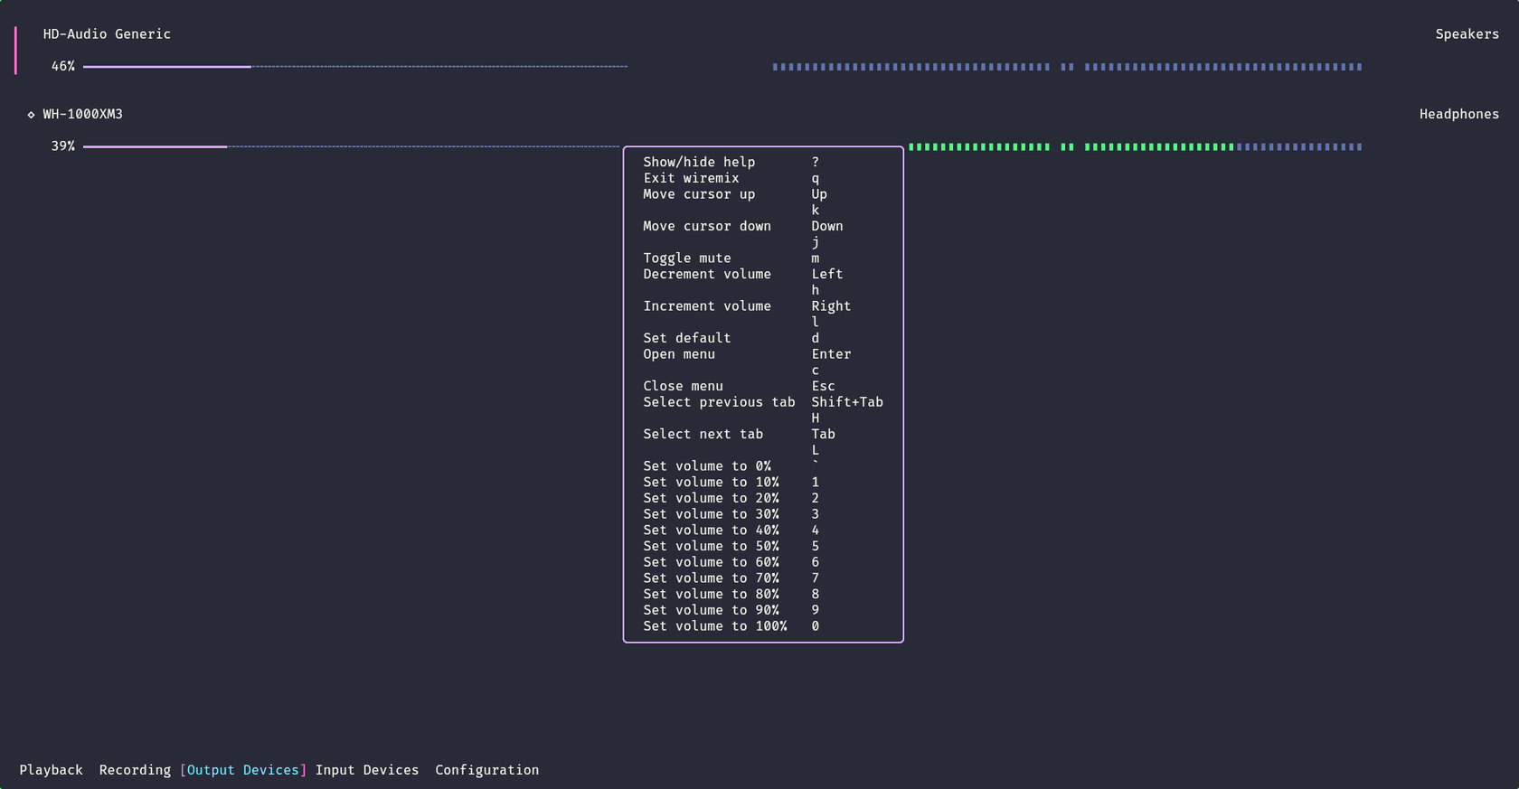Click the 'Set volume to 80%' entry
Viewport: 1519px width, 789px height.
(711, 595)
